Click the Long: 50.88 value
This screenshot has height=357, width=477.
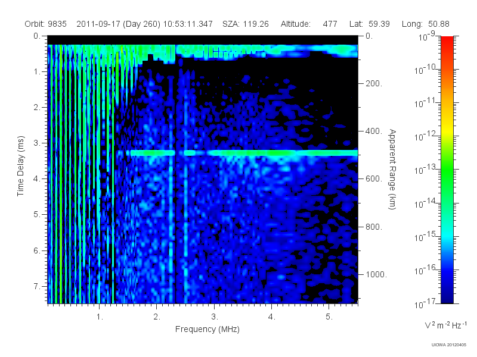(x=425, y=24)
